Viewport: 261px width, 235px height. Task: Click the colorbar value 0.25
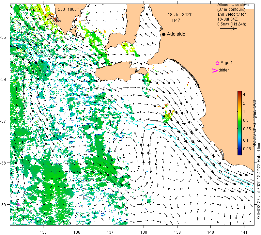247,129
